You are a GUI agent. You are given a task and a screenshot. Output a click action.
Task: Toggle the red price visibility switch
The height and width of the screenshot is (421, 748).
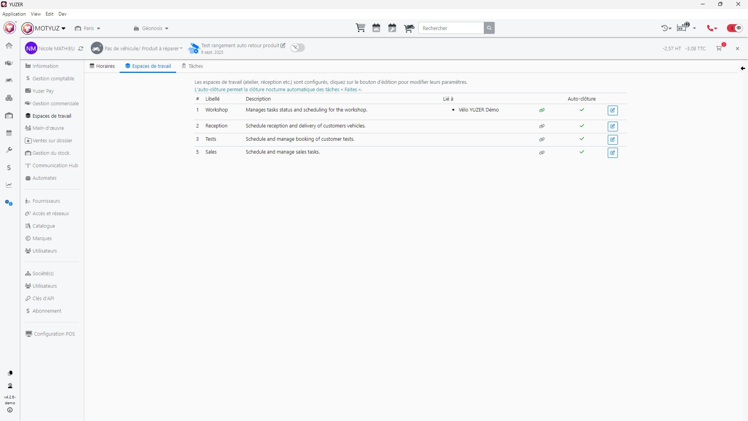tap(735, 28)
